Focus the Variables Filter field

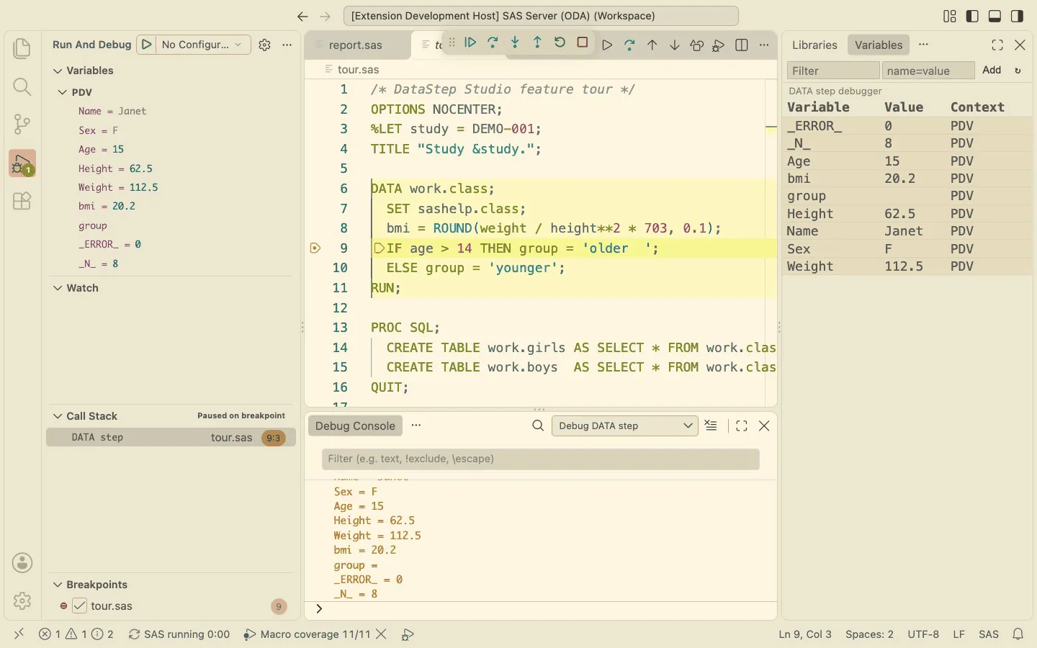[x=833, y=71]
